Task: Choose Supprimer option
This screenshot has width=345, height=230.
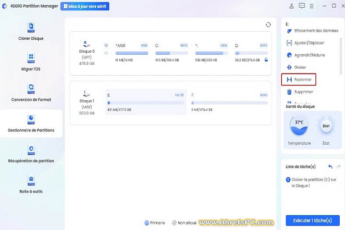Action: coord(299,92)
